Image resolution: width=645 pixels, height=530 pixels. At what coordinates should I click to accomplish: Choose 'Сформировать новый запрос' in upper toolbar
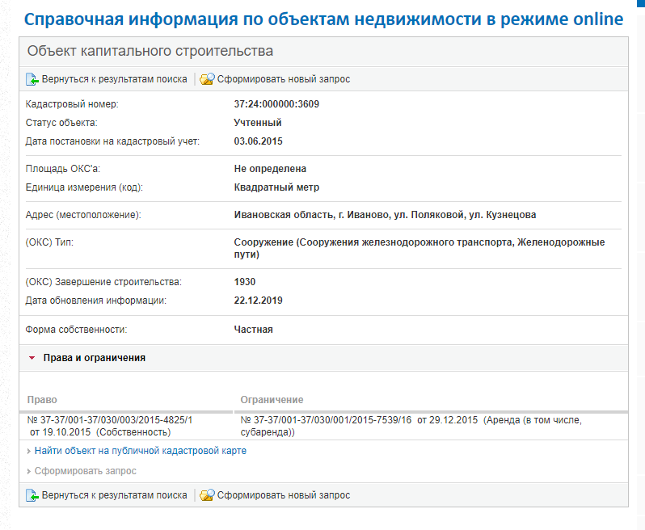click(284, 79)
